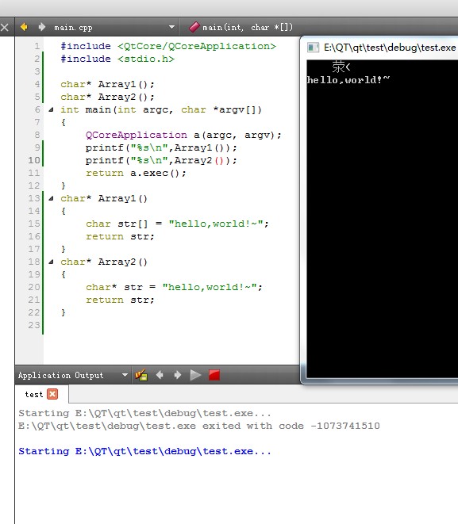The width and height of the screenshot is (458, 524).
Task: Open the main.cpp file dropdown
Action: click(171, 27)
